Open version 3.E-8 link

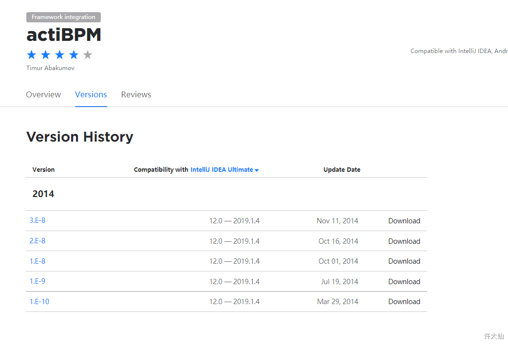(x=38, y=220)
